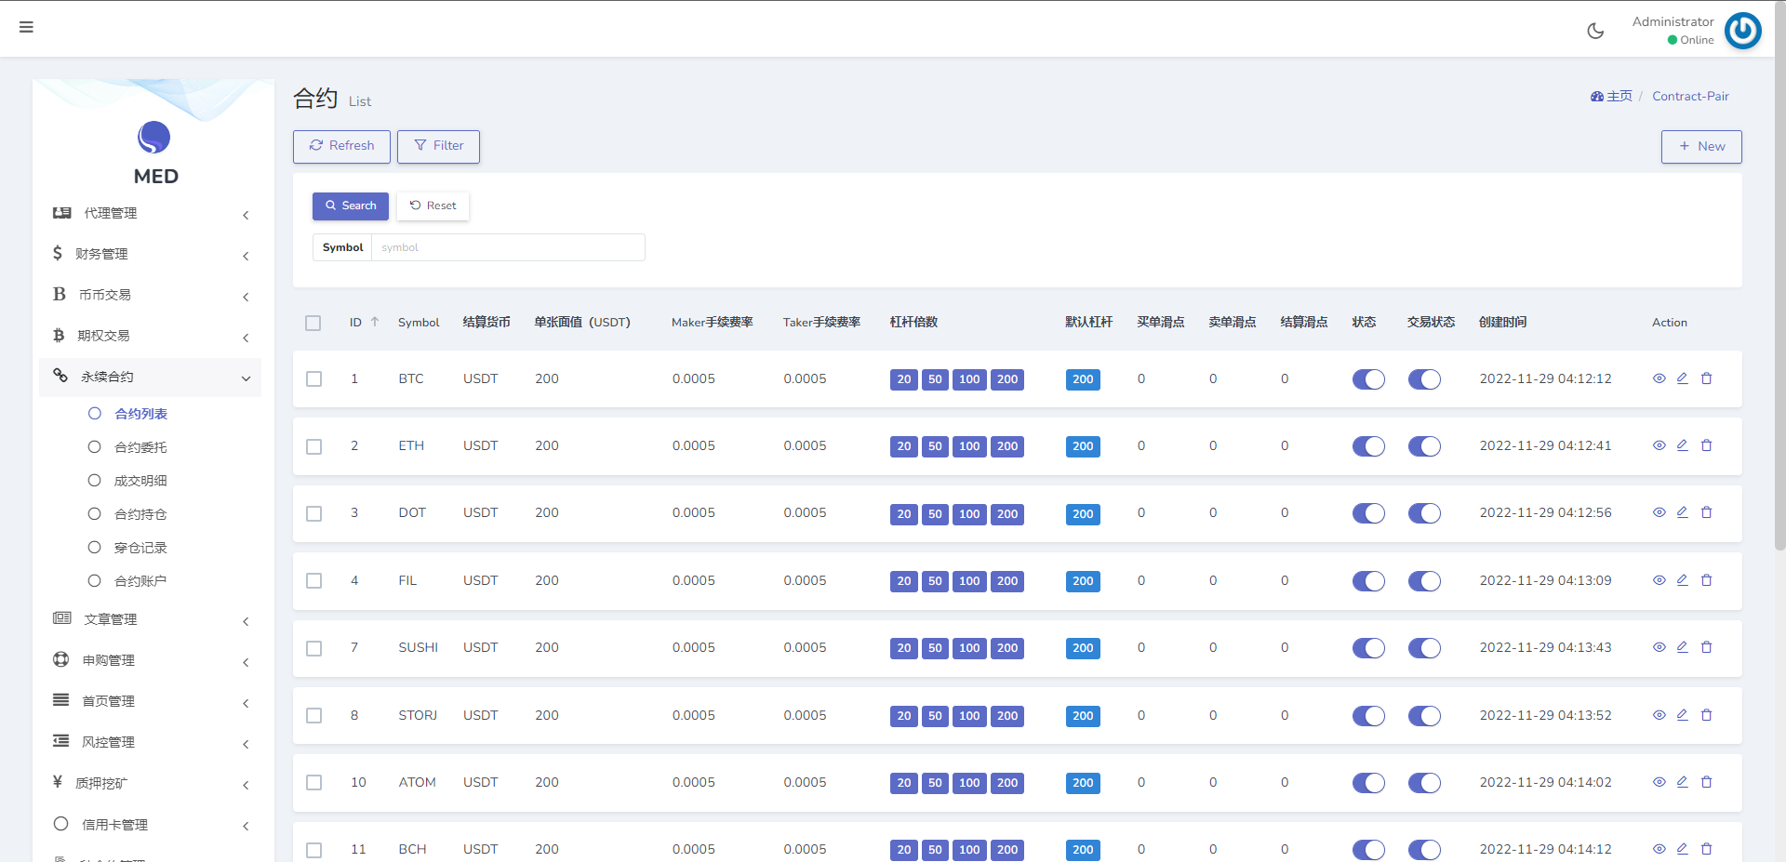The image size is (1786, 862).
Task: Disable the 状态 switch for BTC
Action: pyautogui.click(x=1367, y=379)
